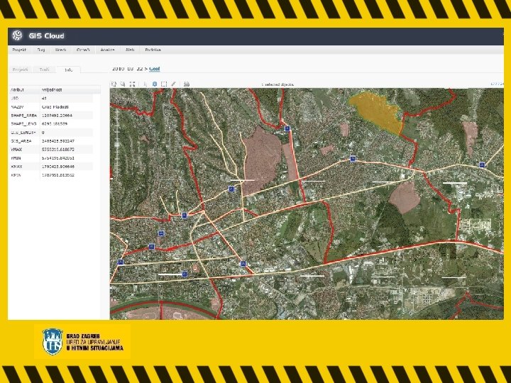Click the full extent zoom icon

[132, 84]
